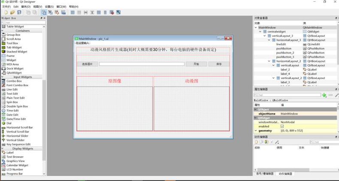The height and width of the screenshot is (181, 339).
Task: Select label_4 in object inspector
Action: click(285, 74)
